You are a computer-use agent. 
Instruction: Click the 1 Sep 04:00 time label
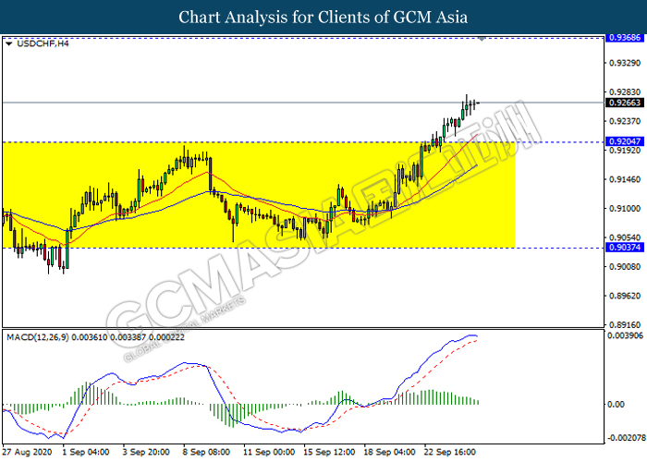click(86, 452)
